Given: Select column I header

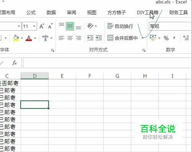Looking at the screenshot, I should tap(172, 76).
